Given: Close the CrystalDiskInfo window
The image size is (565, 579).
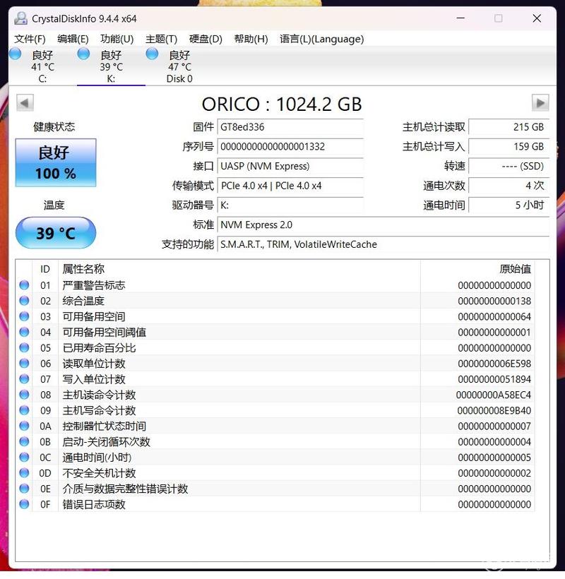Looking at the screenshot, I should pos(537,18).
